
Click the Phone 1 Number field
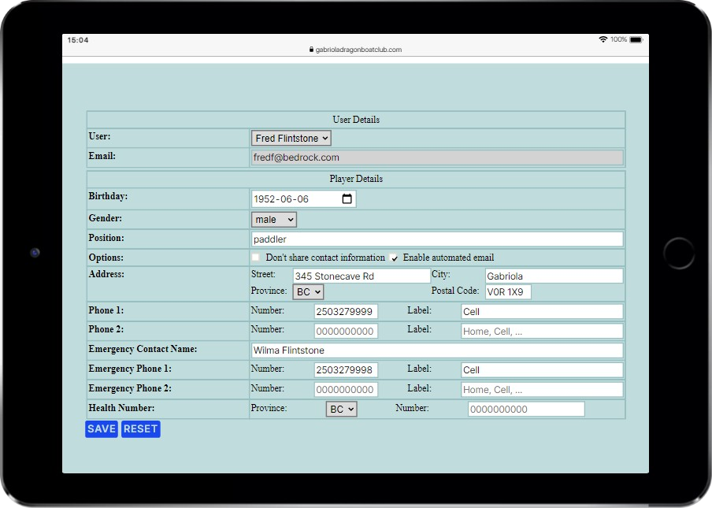pos(346,311)
